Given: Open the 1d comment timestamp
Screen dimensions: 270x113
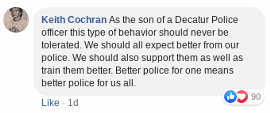Looking at the screenshot, I should pyautogui.click(x=73, y=103).
